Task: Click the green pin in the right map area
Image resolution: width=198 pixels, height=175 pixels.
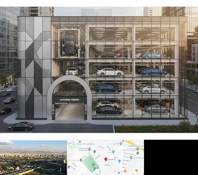Action: [138, 153]
